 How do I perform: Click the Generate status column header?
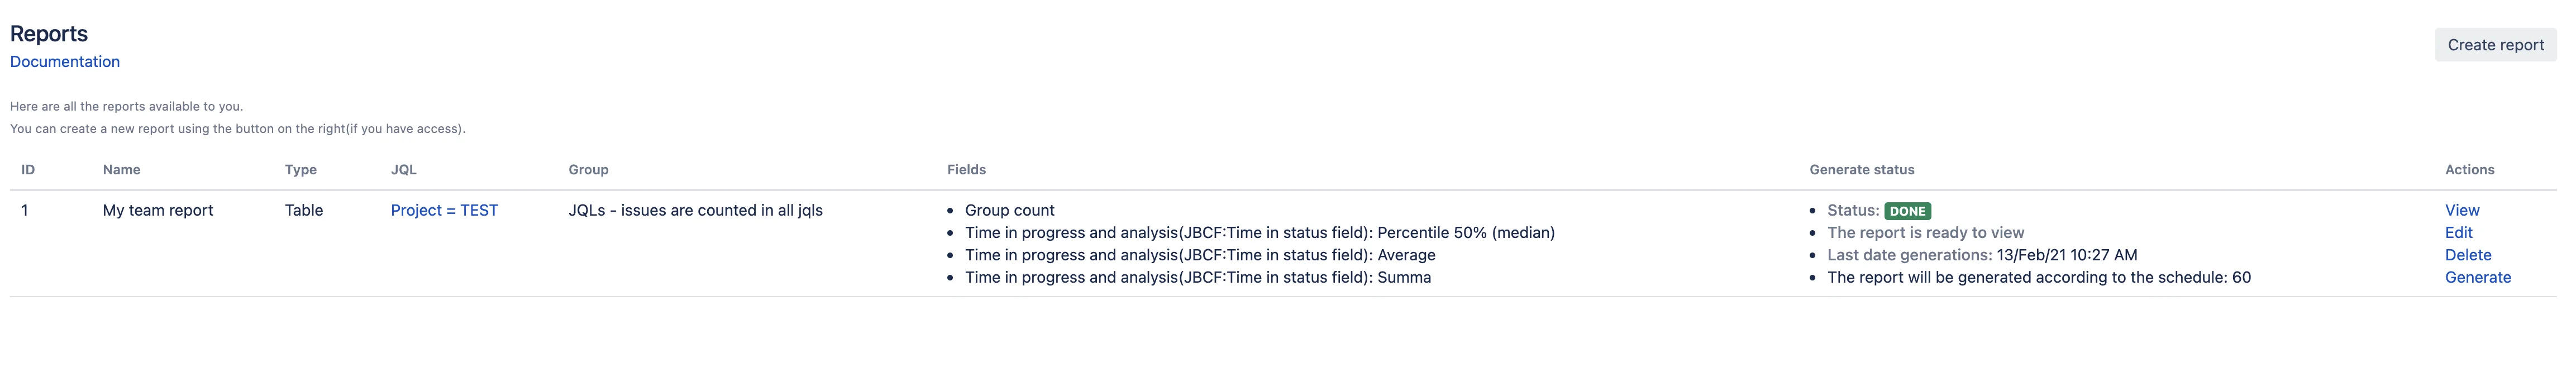tap(1861, 170)
